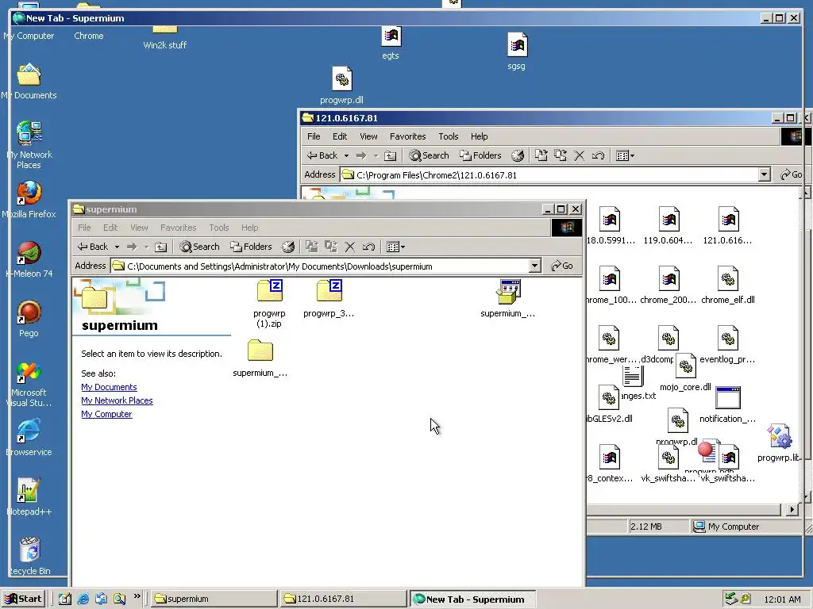Go up one folder in supermium window
Screen dimensions: 813x609
160,247
